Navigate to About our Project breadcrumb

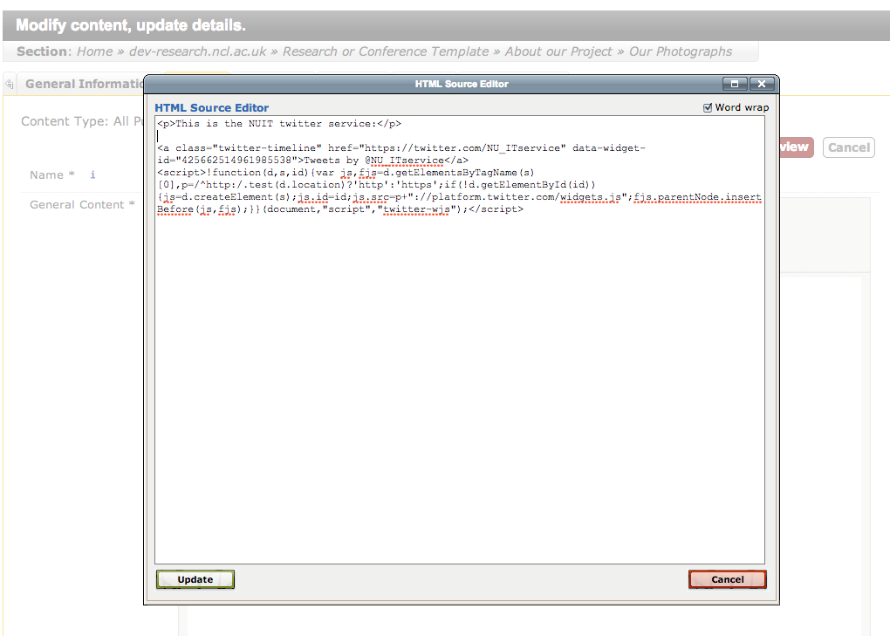coord(558,51)
